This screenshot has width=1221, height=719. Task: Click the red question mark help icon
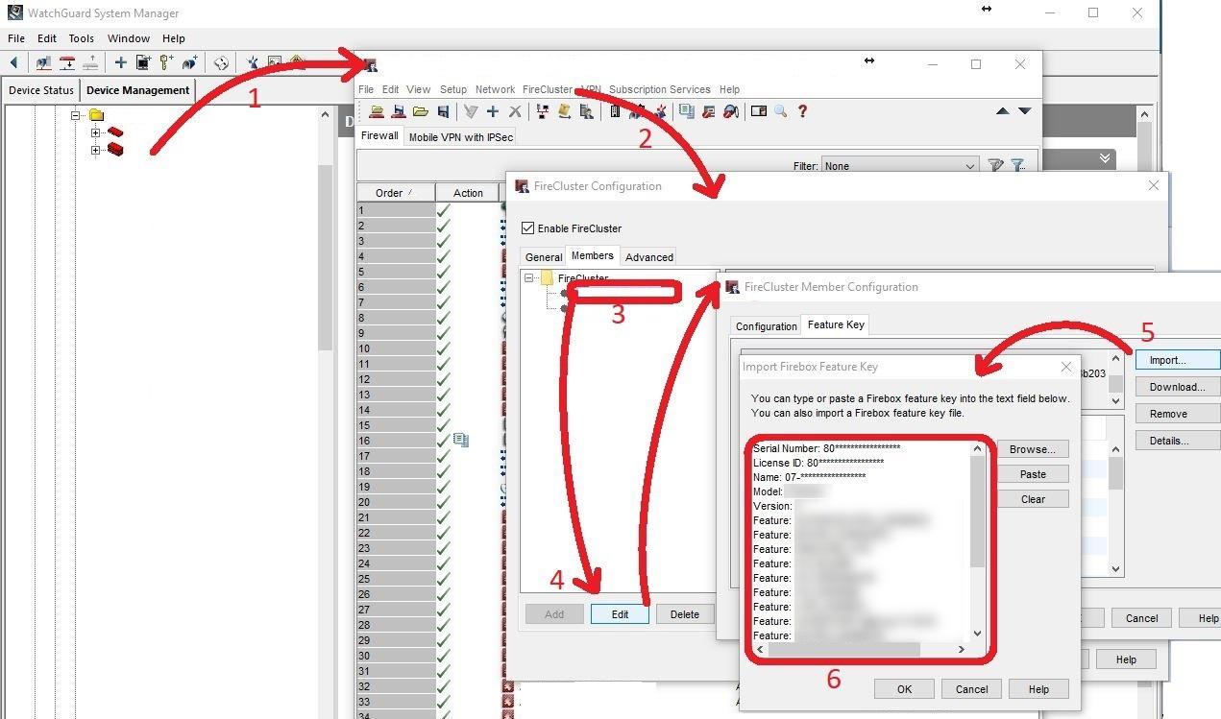point(802,111)
